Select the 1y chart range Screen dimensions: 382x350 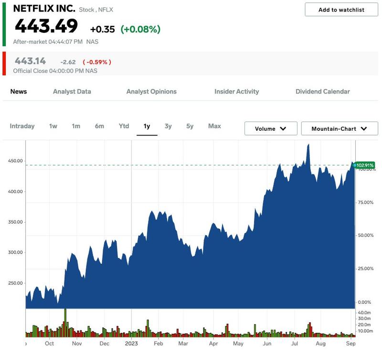tap(147, 126)
